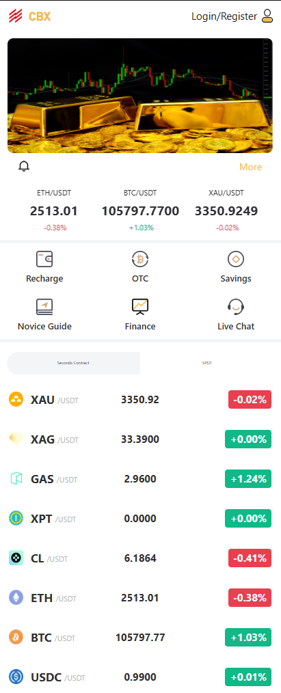Open the Recharge wallet icon
The width and height of the screenshot is (281, 693).
44,259
